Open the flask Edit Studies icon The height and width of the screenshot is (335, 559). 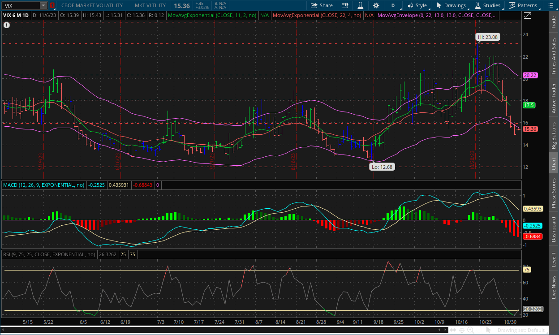point(359,5)
